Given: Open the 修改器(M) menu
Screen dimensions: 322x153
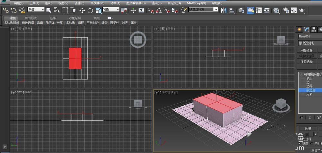Looking at the screenshot, I should [97, 3].
